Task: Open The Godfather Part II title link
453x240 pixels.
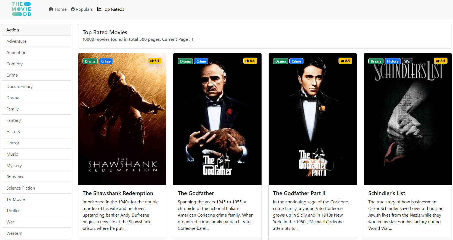Action: point(299,193)
